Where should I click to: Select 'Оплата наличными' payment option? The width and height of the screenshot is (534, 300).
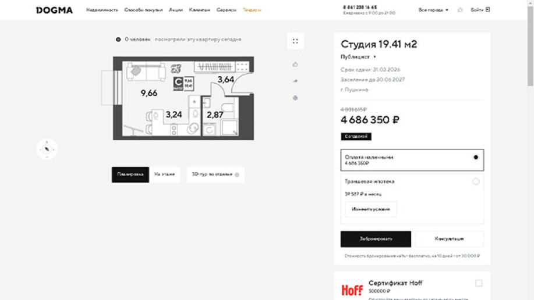475,158
